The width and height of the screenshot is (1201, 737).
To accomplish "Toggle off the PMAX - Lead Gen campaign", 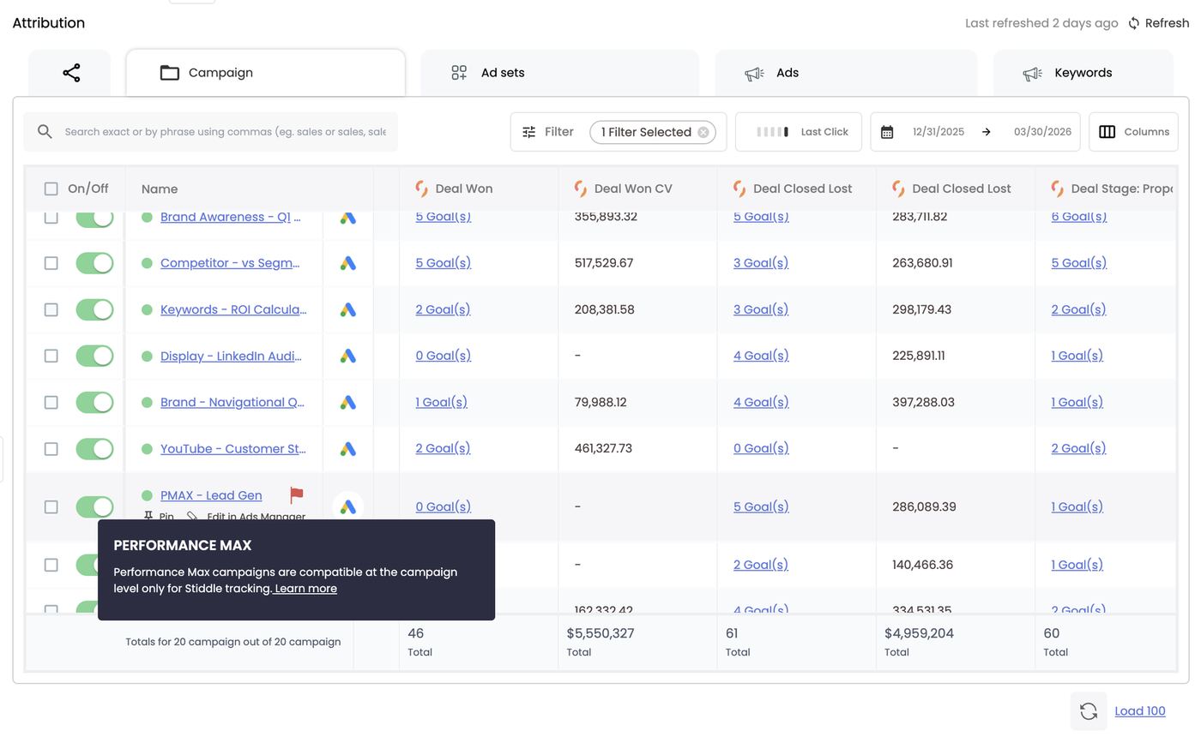I will 94,506.
